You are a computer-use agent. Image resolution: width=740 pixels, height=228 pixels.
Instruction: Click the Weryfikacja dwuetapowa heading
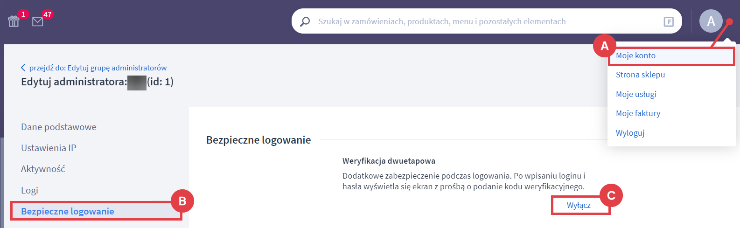[x=389, y=161]
